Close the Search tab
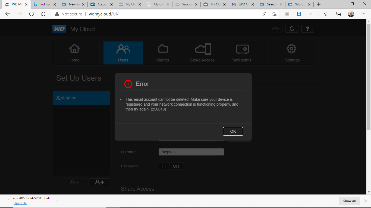This screenshot has width=371, height=208. click(x=281, y=4)
